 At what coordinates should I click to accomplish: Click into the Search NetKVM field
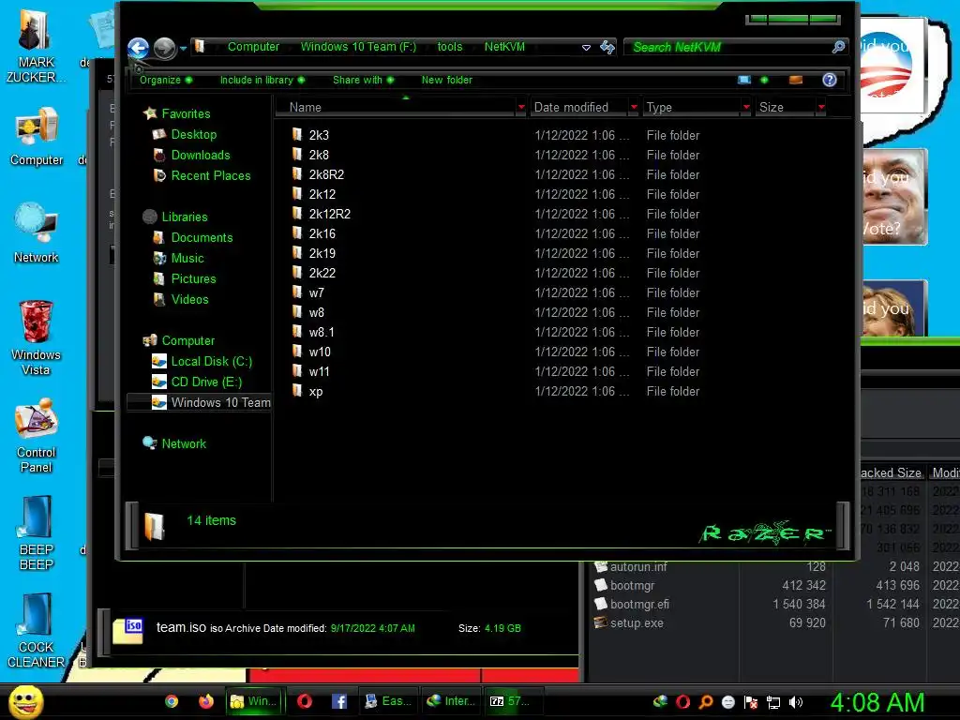(x=727, y=47)
